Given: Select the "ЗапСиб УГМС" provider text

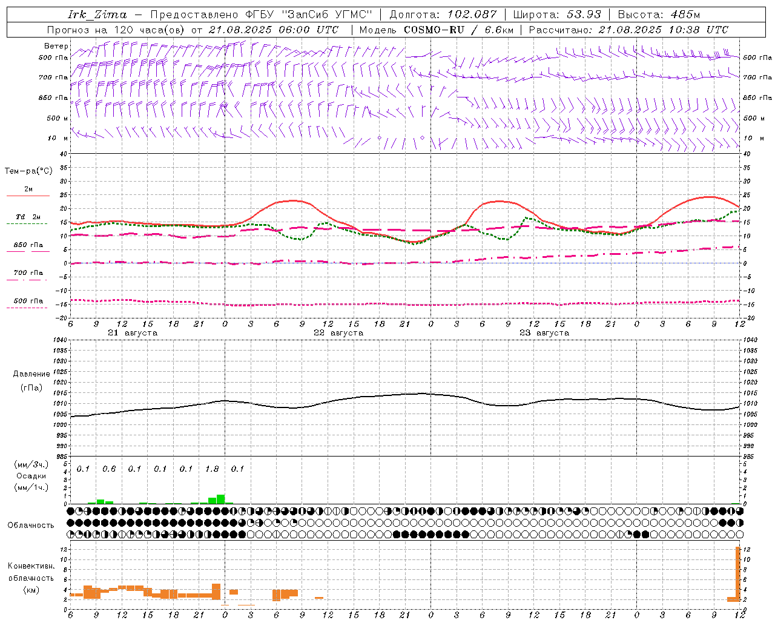Looking at the screenshot, I should coord(327,15).
